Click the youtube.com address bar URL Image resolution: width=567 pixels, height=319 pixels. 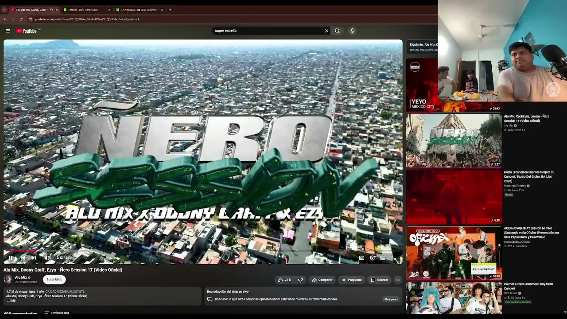(87, 19)
